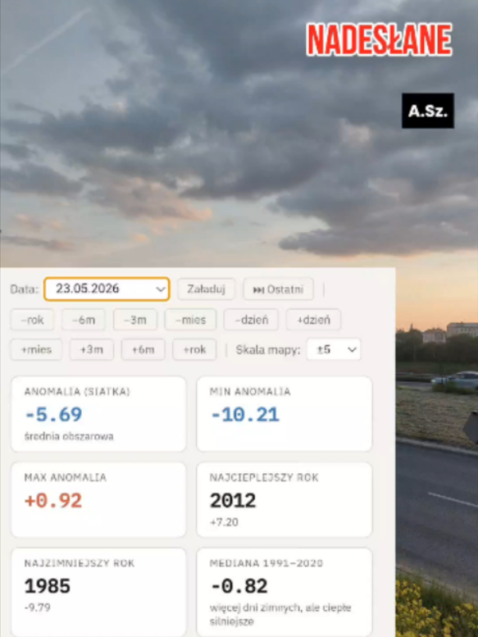This screenshot has height=637, width=478.
Task: Open the Data date dropdown showing 23.05.2026
Action: tap(107, 289)
